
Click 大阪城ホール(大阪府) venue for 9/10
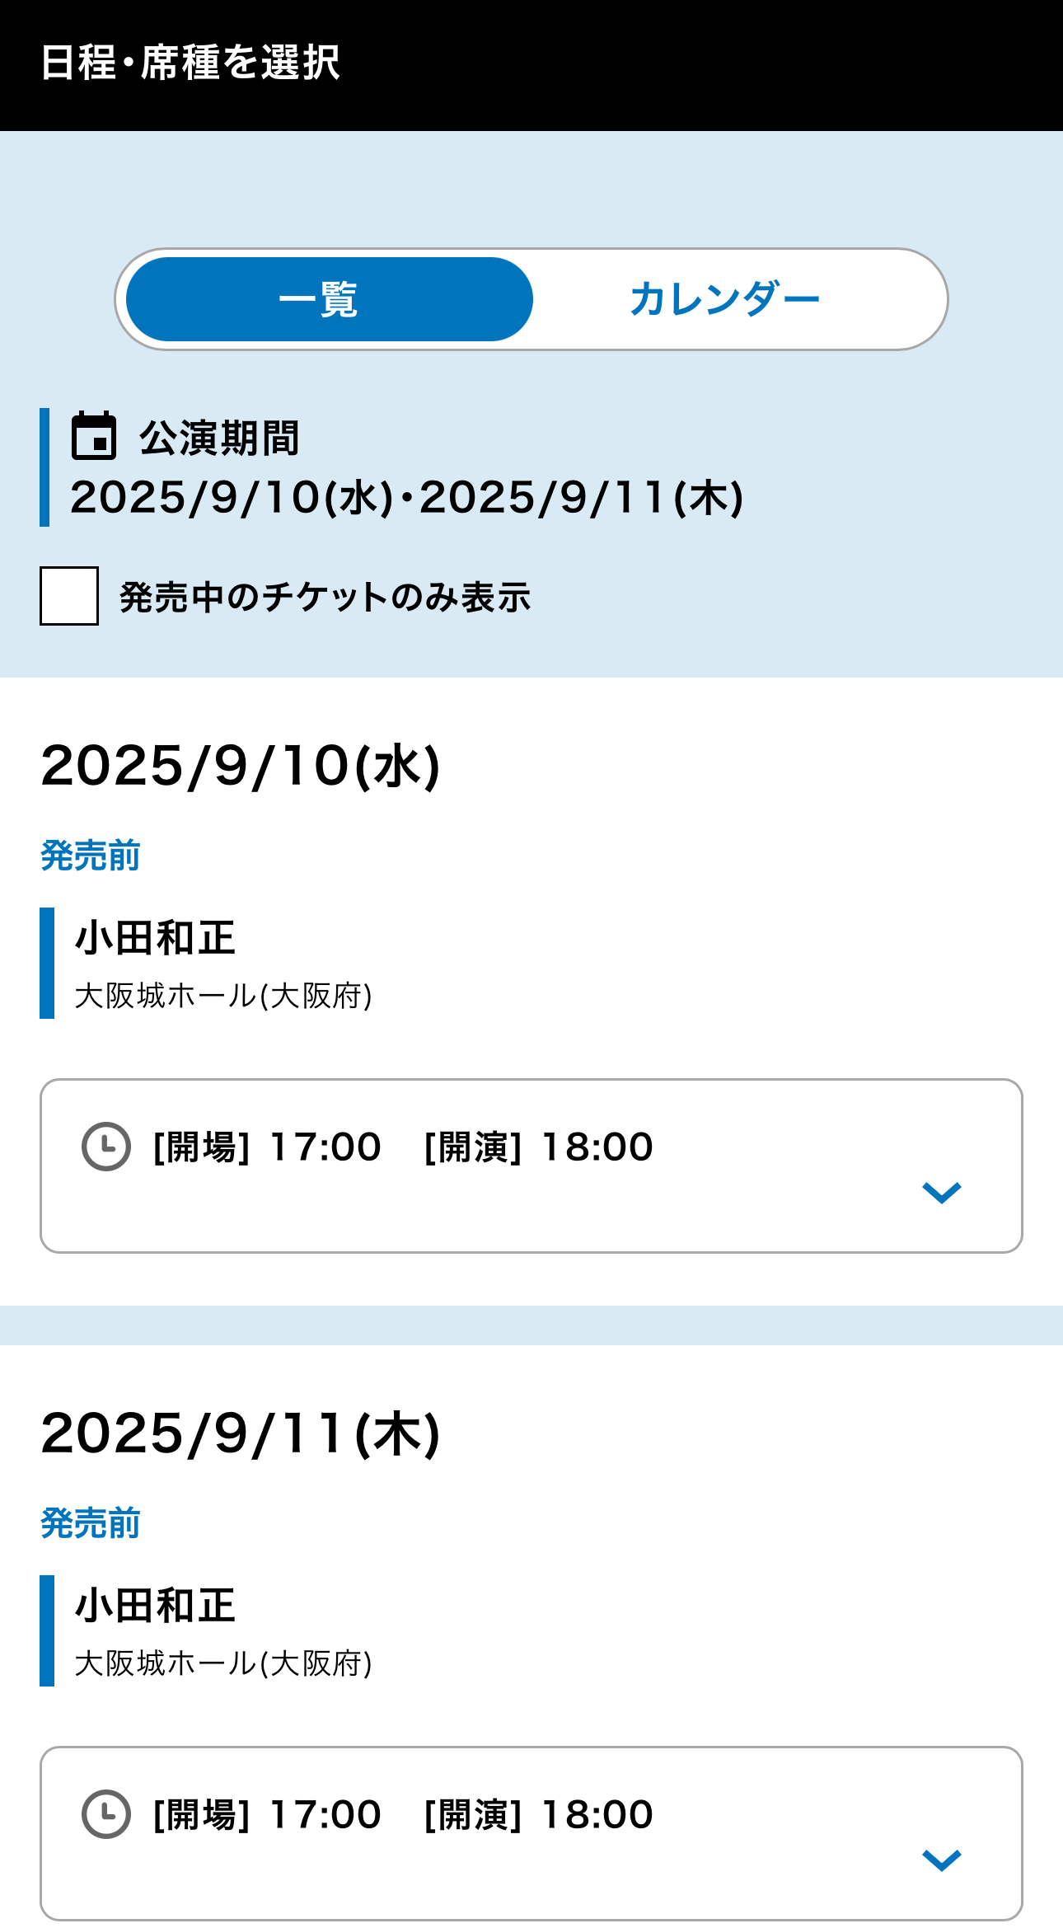223,996
